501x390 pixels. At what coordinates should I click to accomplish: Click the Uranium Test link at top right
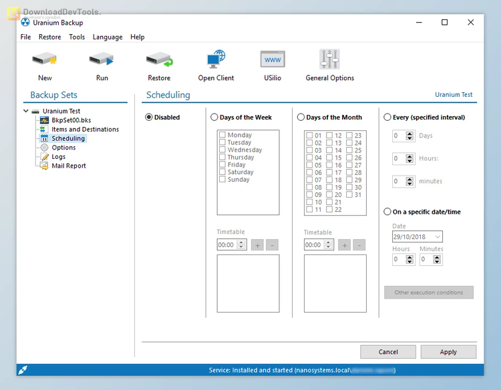pos(454,95)
